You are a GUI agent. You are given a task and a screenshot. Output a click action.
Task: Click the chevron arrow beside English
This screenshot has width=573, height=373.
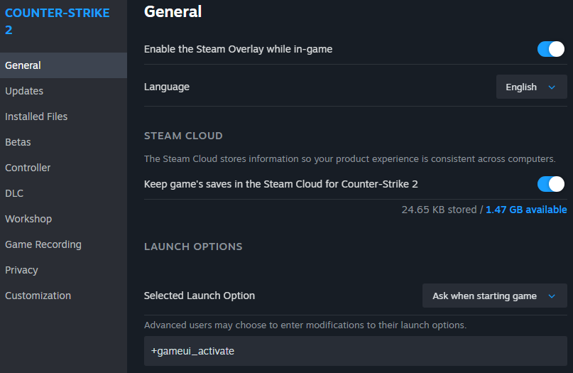pos(552,87)
